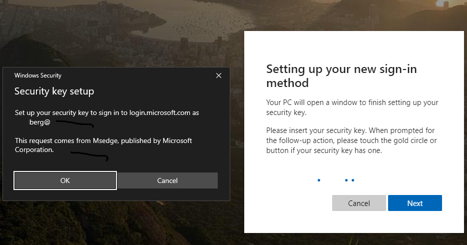Click the blue loading dots animation
The image size is (467, 245).
pos(336,180)
